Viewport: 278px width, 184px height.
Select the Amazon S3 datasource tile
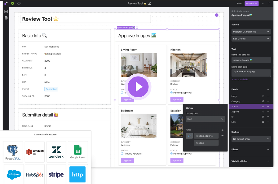[35, 152]
